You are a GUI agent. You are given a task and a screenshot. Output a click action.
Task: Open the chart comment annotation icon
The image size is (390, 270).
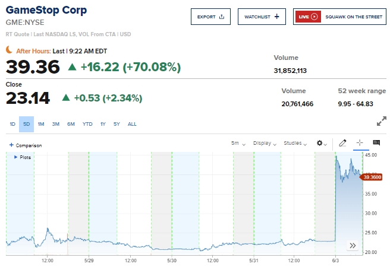click(x=376, y=143)
